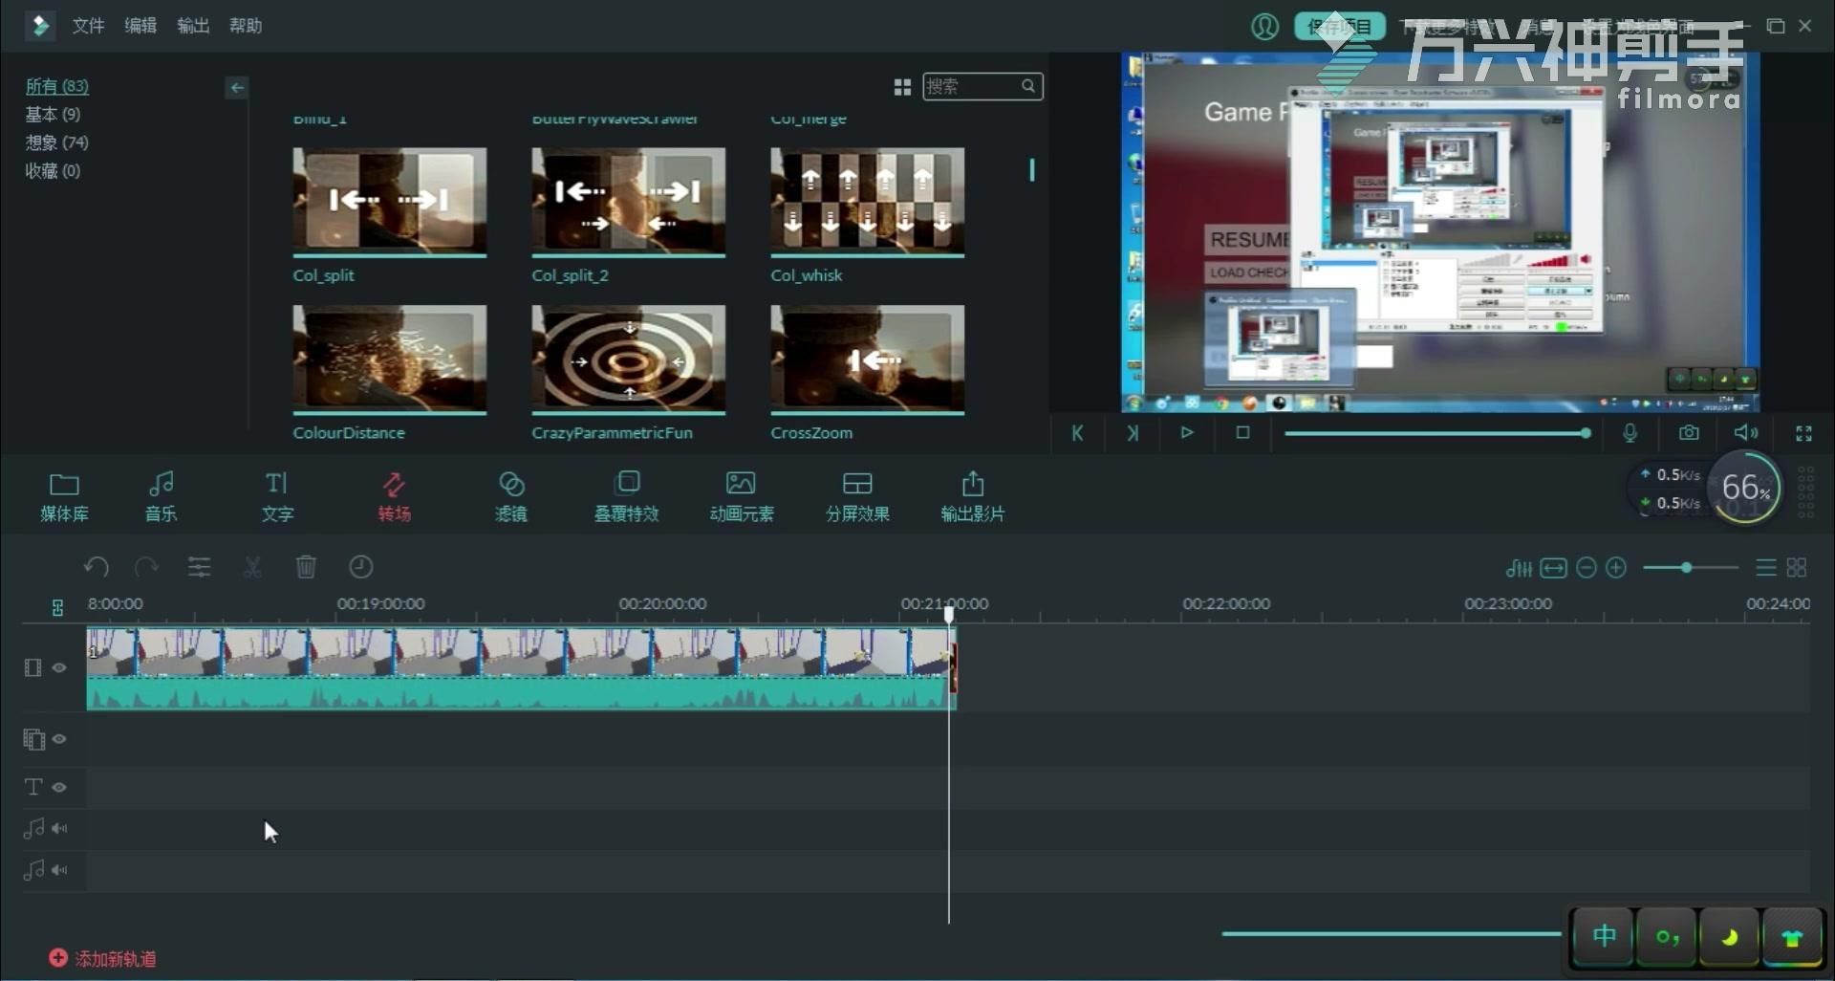1835x981 pixels.
Task: Enter fullscreen preview
Action: click(x=1804, y=433)
